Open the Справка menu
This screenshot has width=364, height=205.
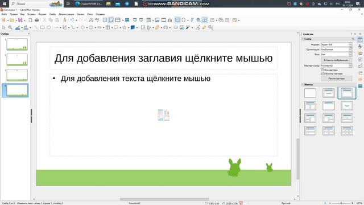point(100,14)
